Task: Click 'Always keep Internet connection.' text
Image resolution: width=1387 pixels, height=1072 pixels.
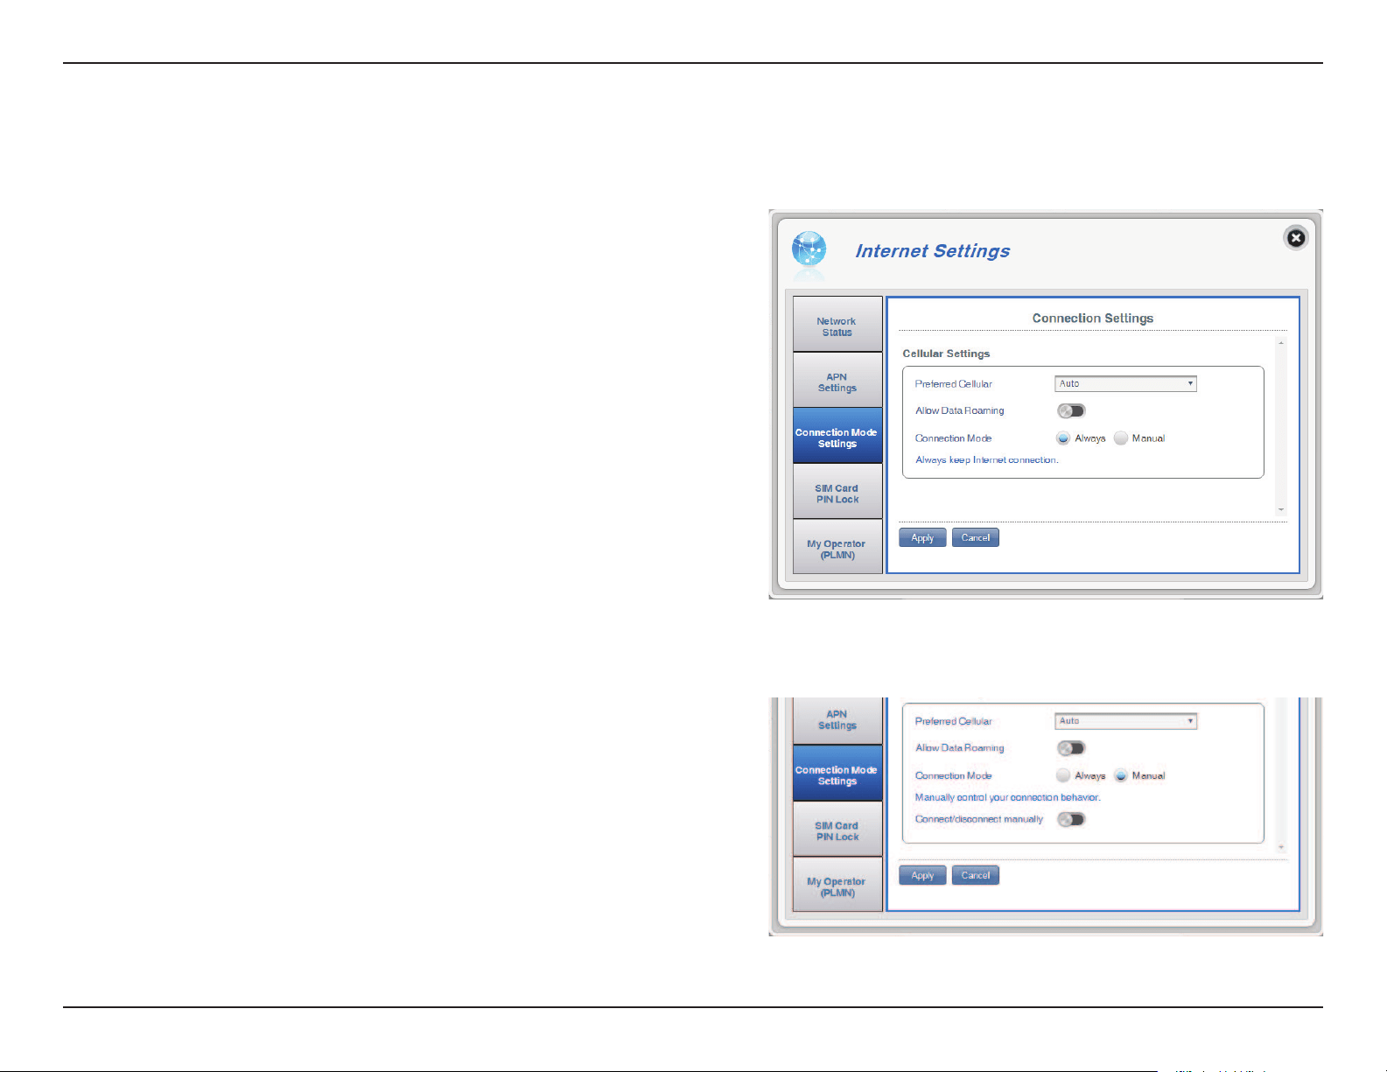Action: (987, 460)
